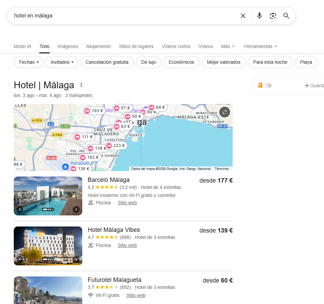Expand the Más menu
Viewport: 324px width, 304px height.
click(228, 46)
